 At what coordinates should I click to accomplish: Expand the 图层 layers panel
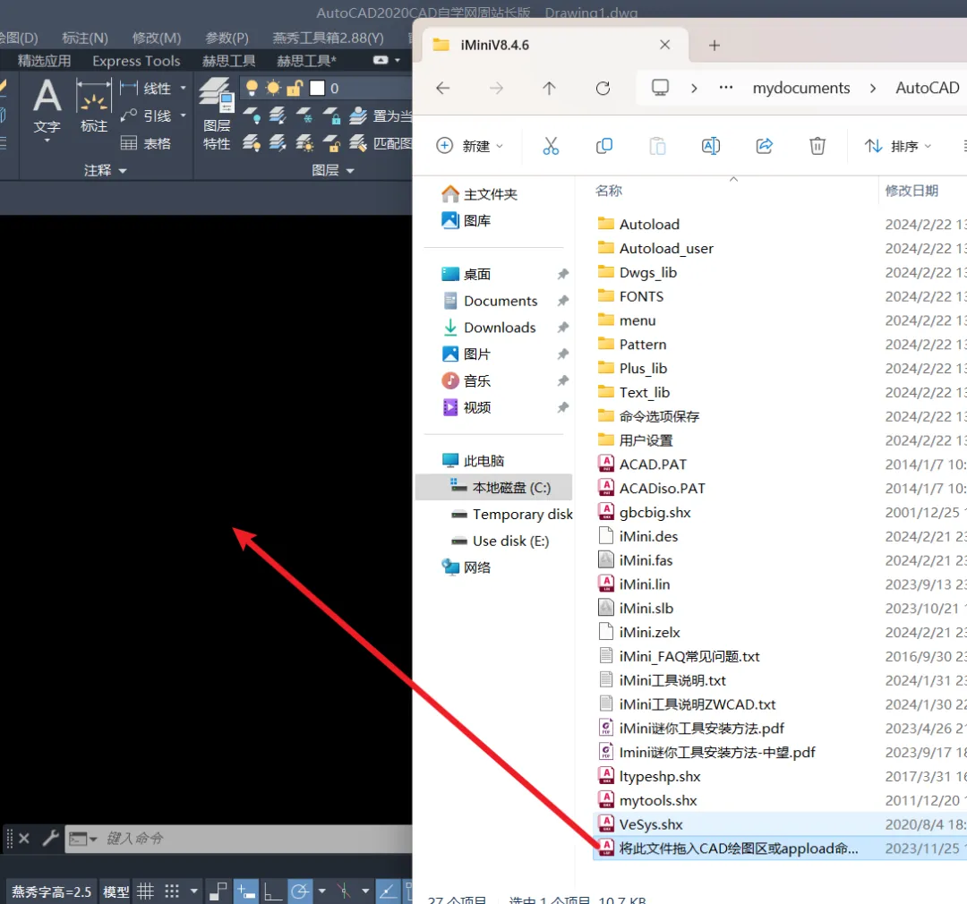tap(332, 170)
